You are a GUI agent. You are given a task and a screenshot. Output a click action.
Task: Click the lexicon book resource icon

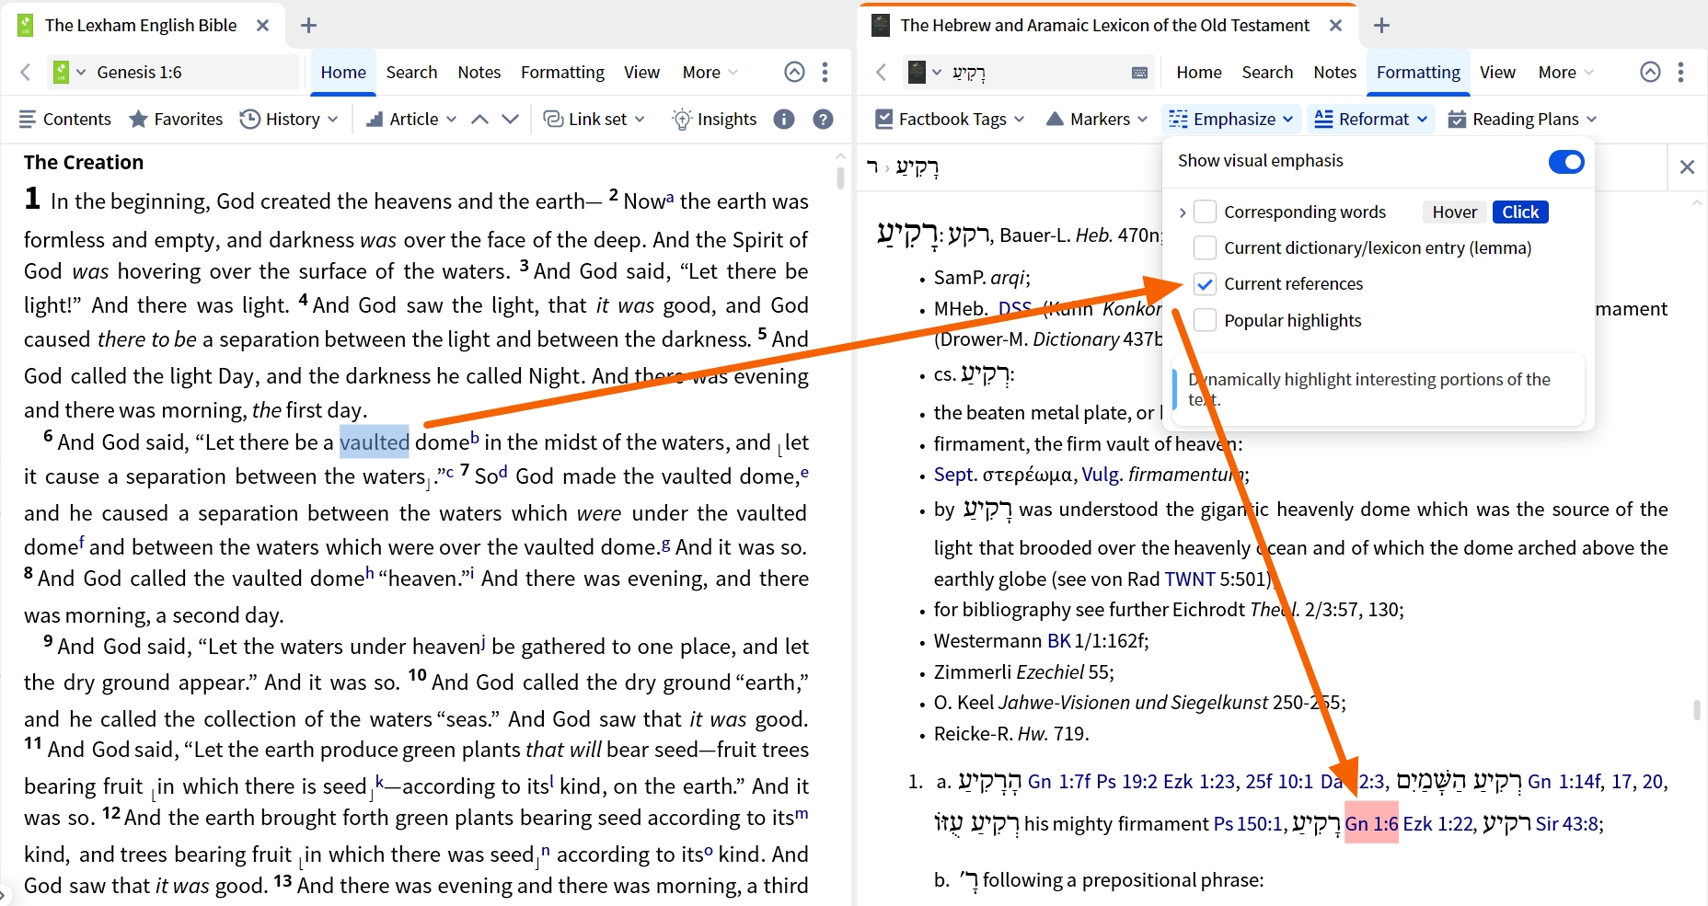coord(917,72)
